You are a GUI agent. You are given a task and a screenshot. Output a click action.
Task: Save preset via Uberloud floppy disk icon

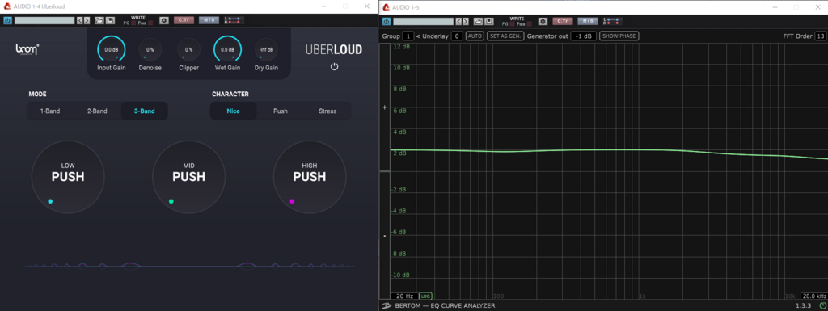click(110, 20)
